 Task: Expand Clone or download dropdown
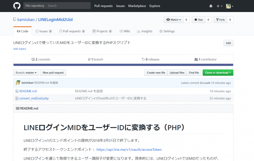pyautogui.click(x=218, y=73)
